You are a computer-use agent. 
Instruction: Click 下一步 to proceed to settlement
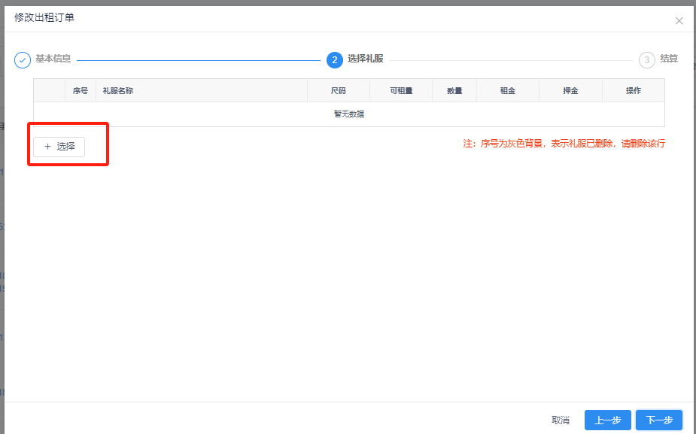click(x=658, y=420)
